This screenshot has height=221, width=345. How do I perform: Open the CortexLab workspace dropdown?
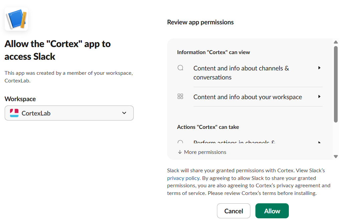click(69, 113)
